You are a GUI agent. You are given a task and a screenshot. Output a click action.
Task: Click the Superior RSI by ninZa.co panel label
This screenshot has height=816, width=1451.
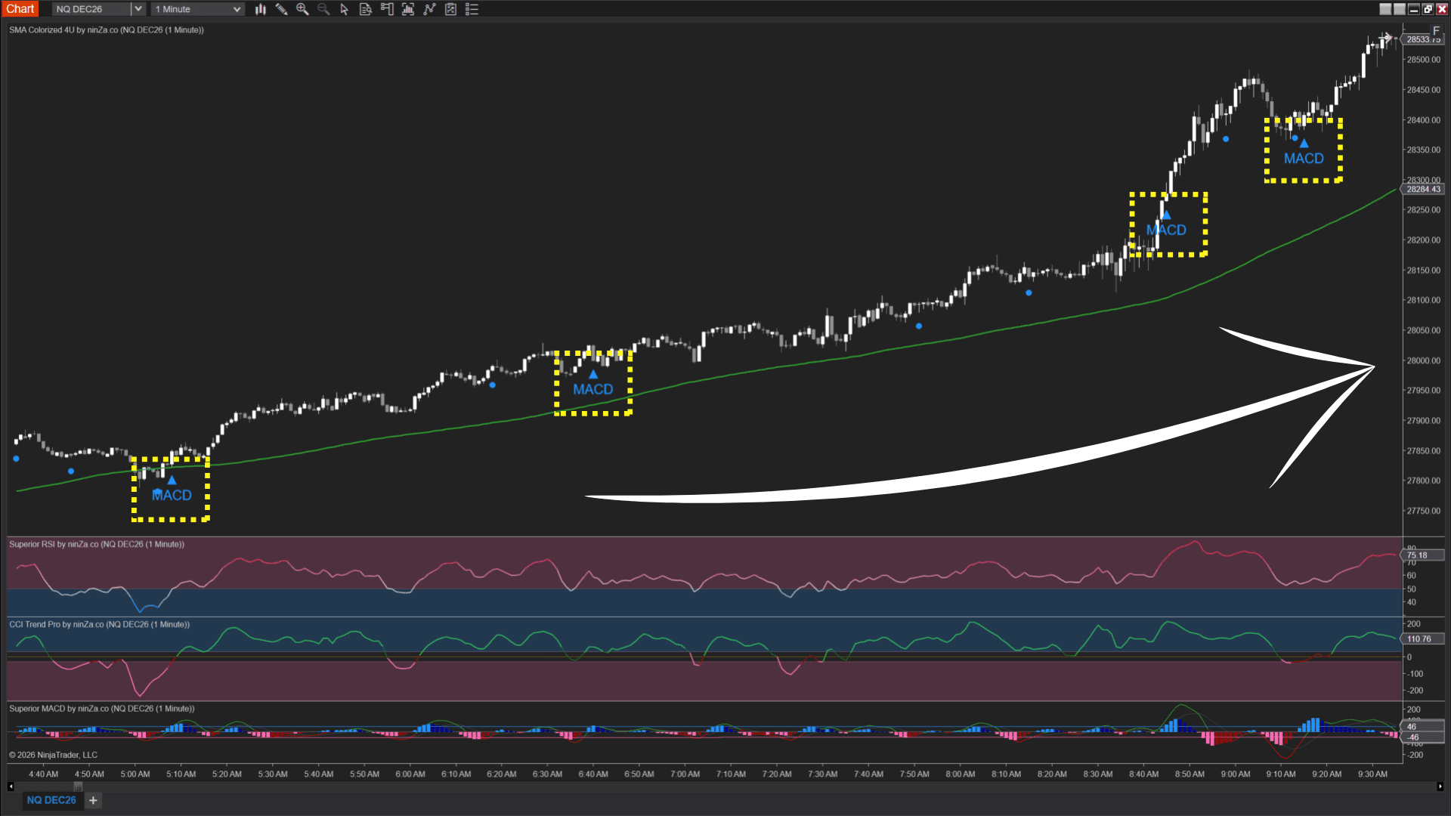(97, 544)
